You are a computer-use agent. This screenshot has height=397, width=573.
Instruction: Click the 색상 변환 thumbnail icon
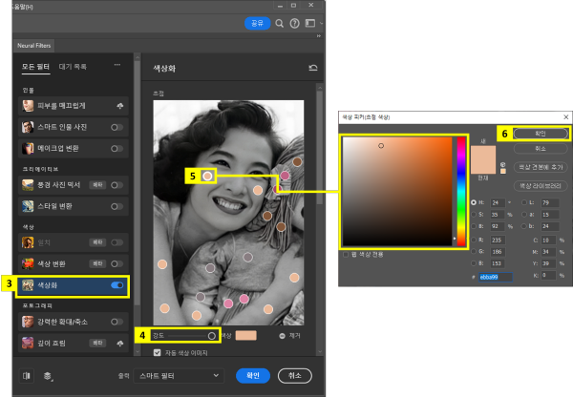pyautogui.click(x=28, y=263)
